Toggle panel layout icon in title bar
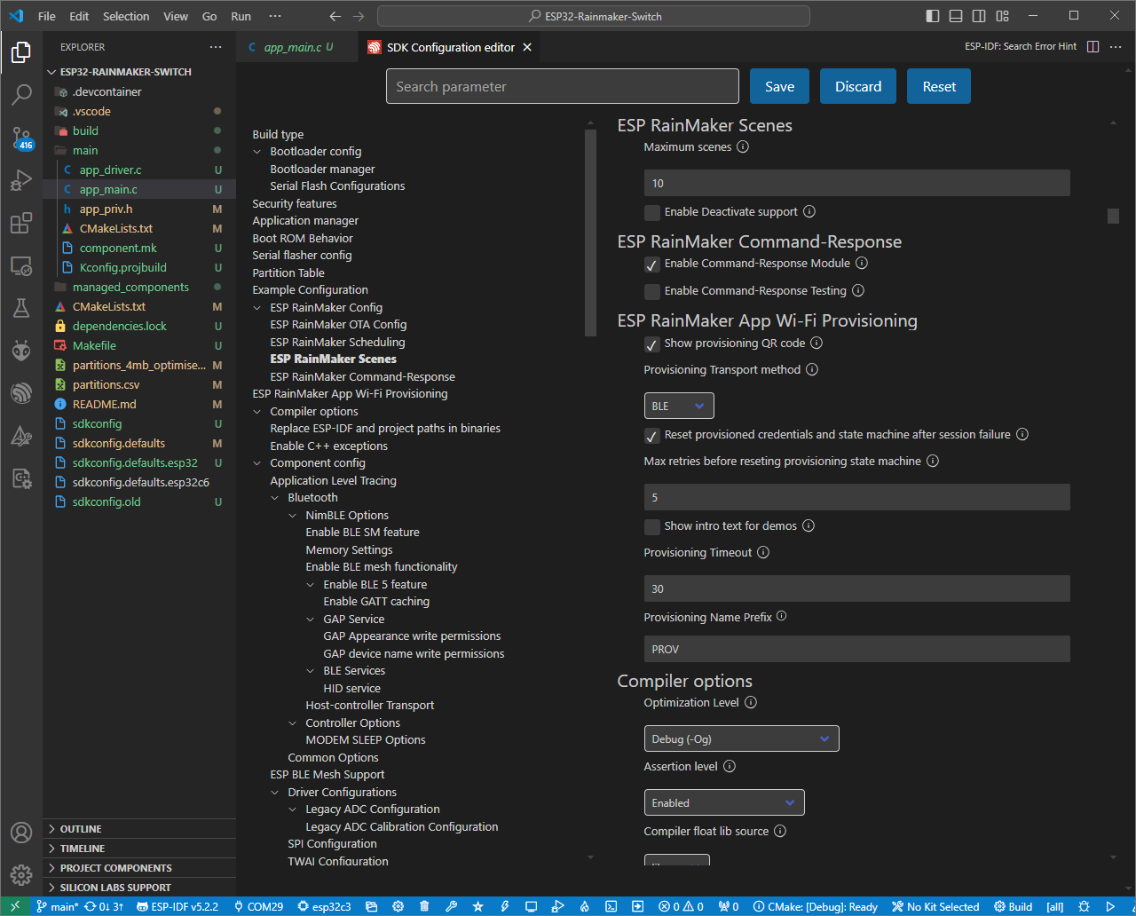Screen dimensions: 1136x916 click(955, 16)
